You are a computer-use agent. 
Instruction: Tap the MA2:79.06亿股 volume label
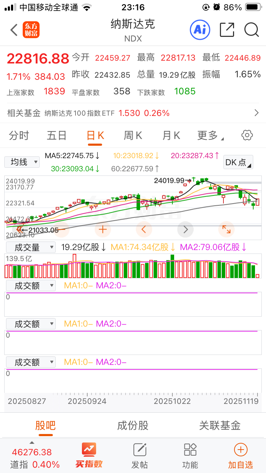[214, 247]
